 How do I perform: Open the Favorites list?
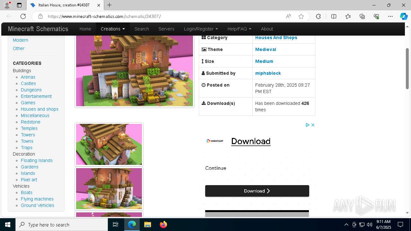[x=348, y=16]
